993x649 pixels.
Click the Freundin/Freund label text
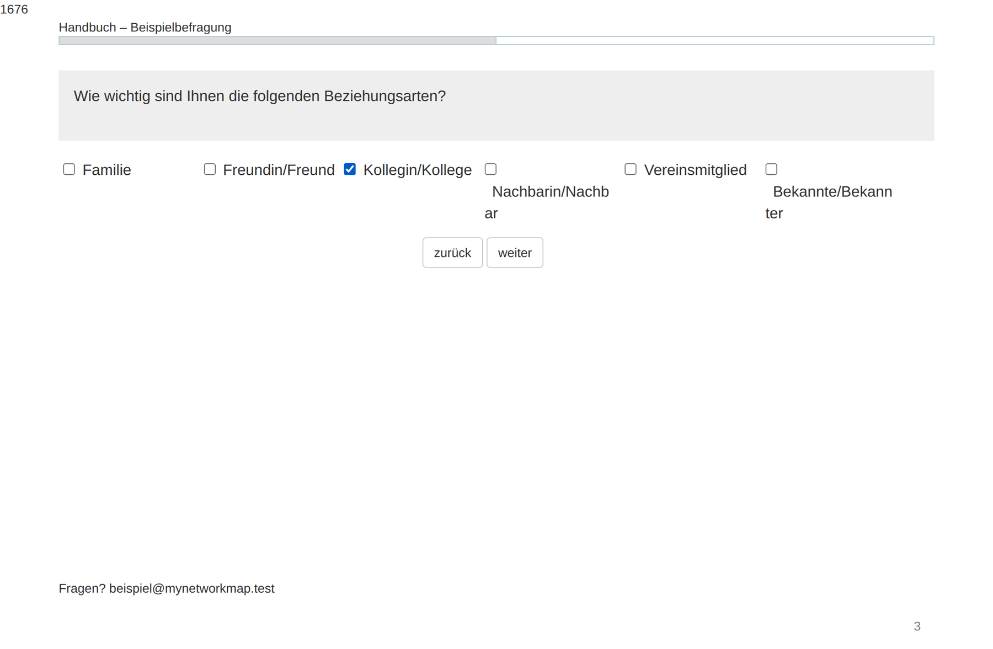point(279,170)
